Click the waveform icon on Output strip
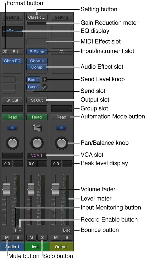The height and width of the screenshot is (261, 148). [x=62, y=128]
